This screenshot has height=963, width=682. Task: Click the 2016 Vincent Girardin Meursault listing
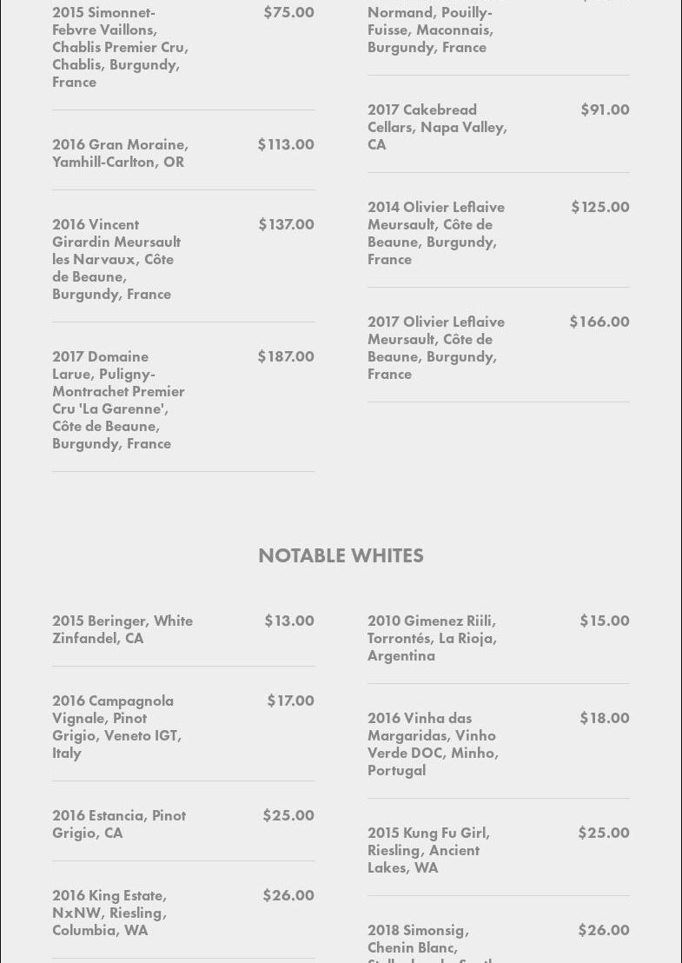(x=116, y=259)
